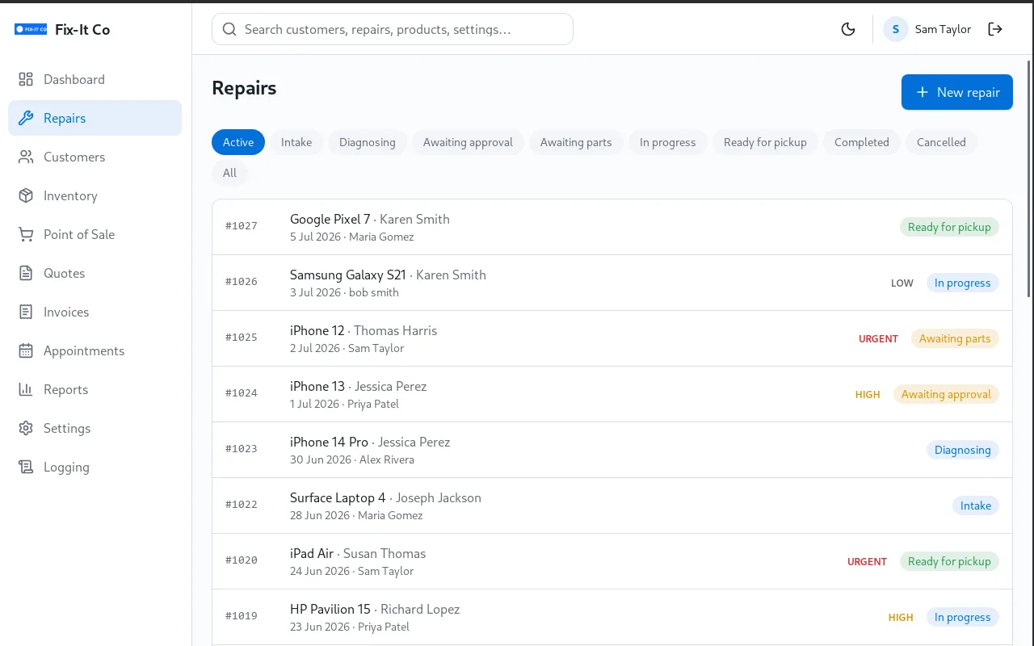Open the Quotes document icon

pos(26,273)
